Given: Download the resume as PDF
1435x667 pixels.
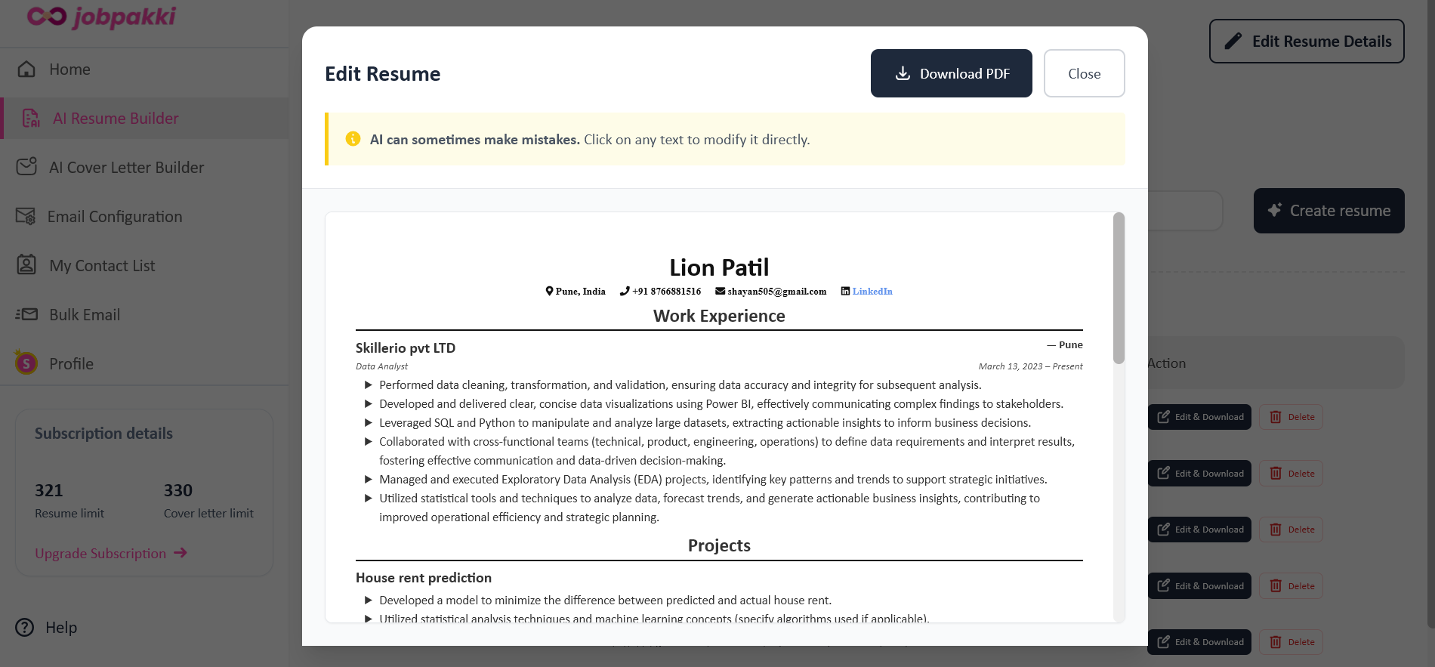Looking at the screenshot, I should click(951, 73).
